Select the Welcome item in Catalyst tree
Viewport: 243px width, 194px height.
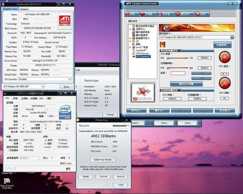click(x=143, y=26)
